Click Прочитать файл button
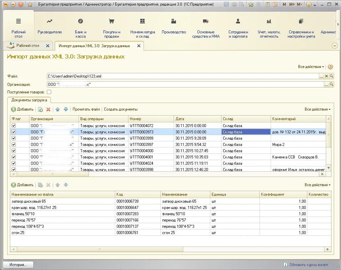 pos(86,109)
